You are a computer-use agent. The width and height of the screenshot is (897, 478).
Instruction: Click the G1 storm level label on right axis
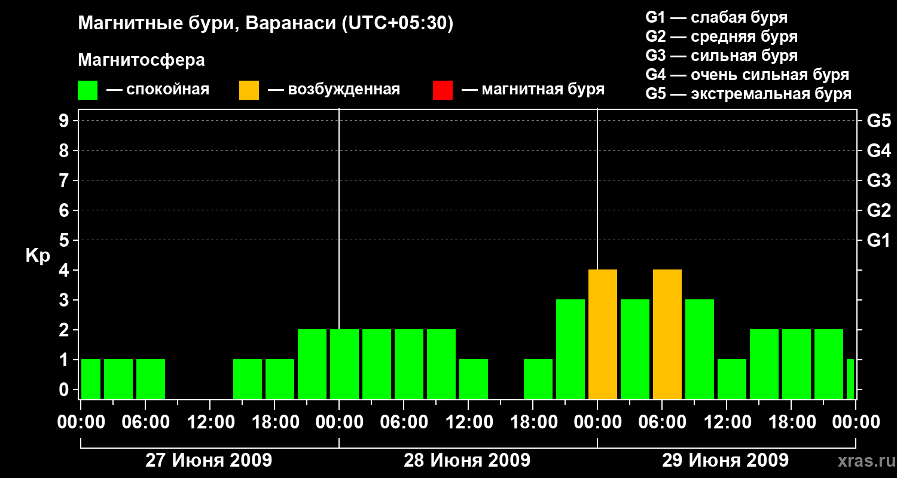coord(878,240)
